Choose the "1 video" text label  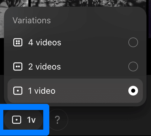(x=42, y=91)
